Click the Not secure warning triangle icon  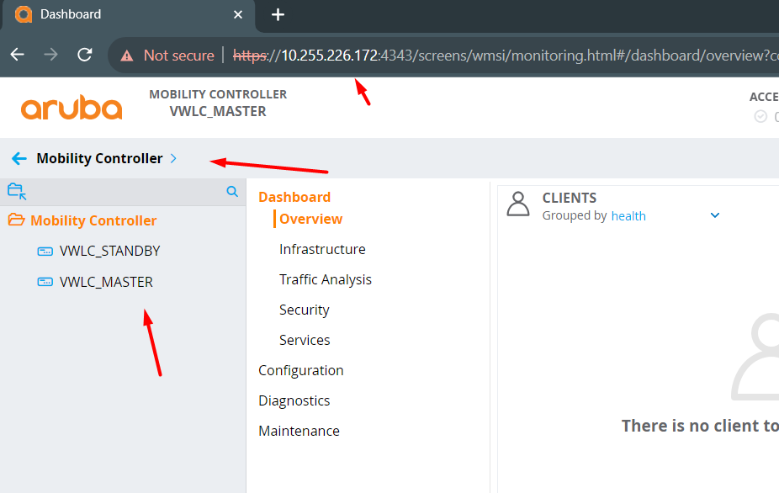[127, 56]
